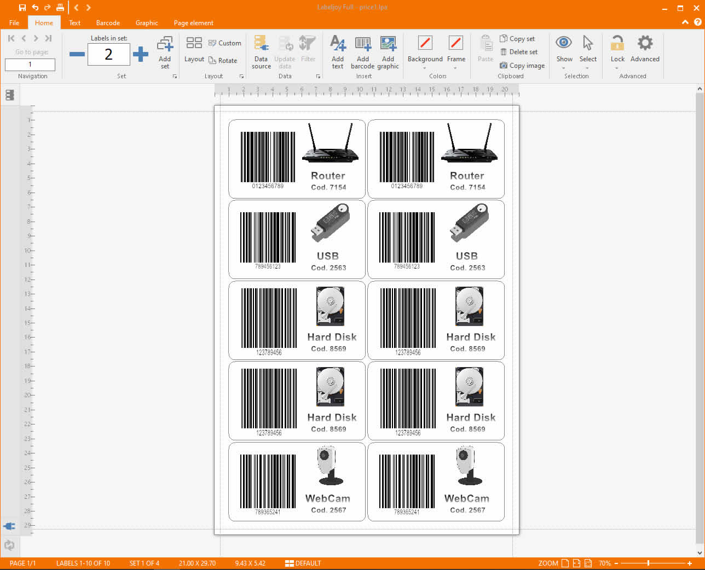Switch to the Text tab

[x=75, y=23]
